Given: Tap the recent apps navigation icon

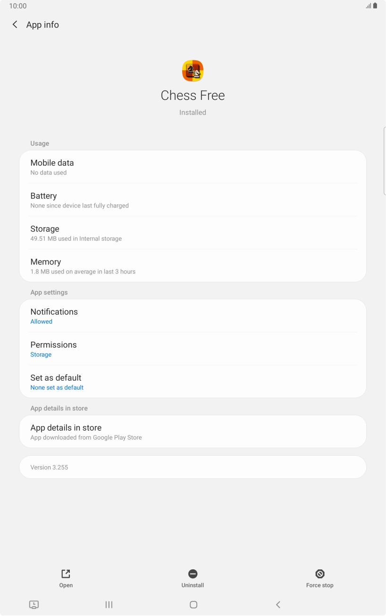Looking at the screenshot, I should click(x=109, y=605).
